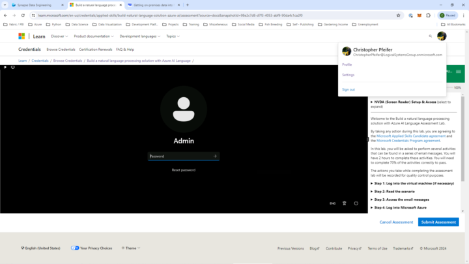
Task: Expand Step 2: Read the scenario
Action: point(395,192)
